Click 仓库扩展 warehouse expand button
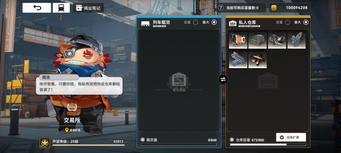 [291, 137]
